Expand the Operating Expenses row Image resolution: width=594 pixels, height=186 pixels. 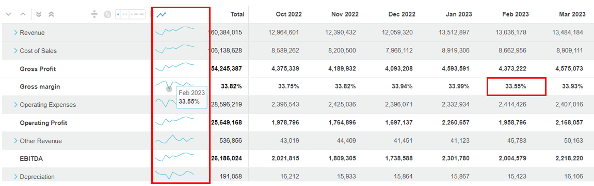15,104
